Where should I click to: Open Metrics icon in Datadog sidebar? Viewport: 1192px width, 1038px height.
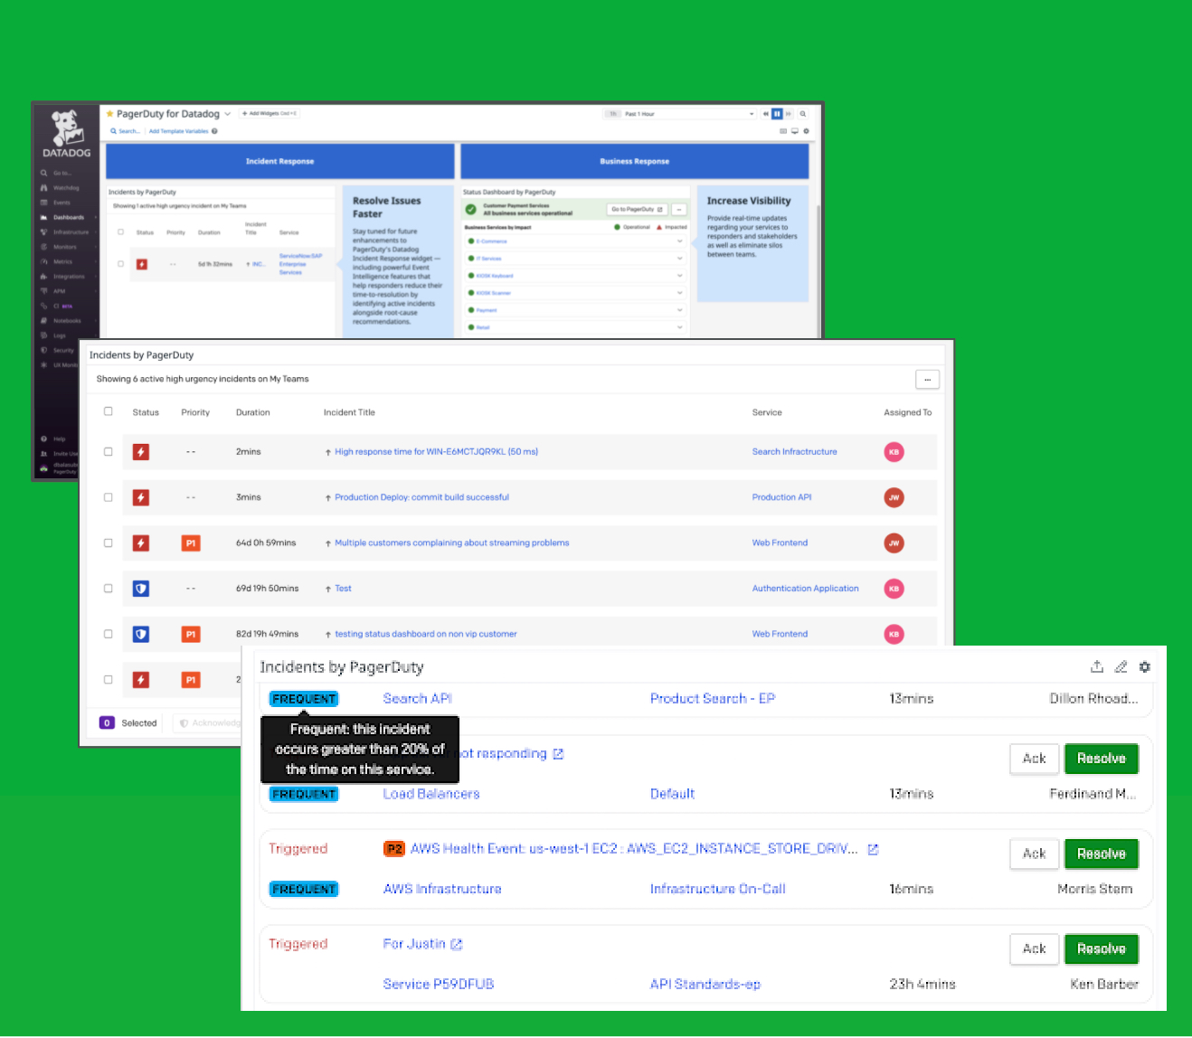pyautogui.click(x=43, y=261)
